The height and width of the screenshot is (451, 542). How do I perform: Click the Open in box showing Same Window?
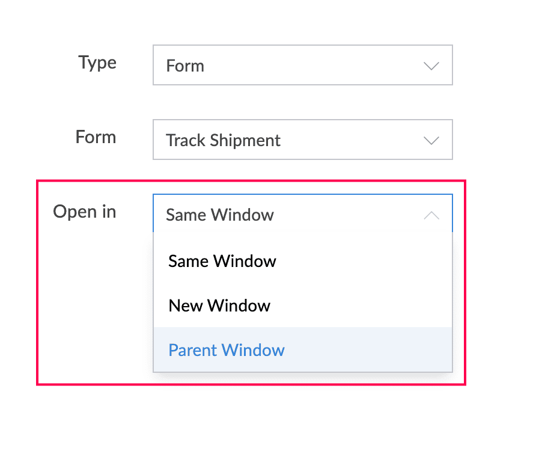303,213
